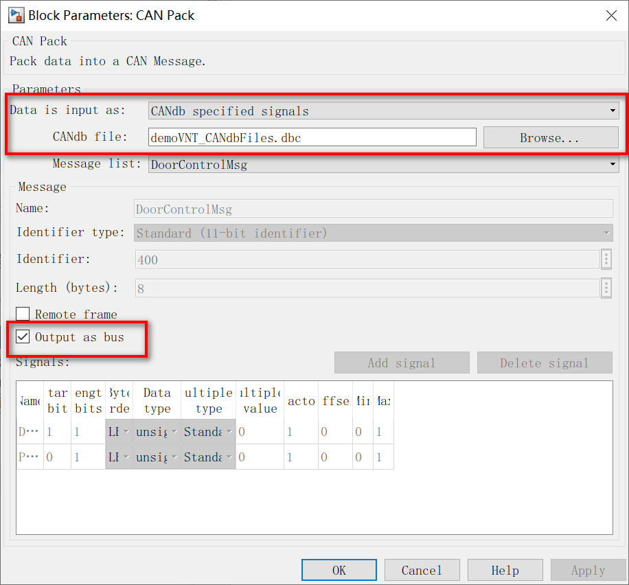Open the 'Data is input as' dropdown
This screenshot has width=629, height=585.
[611, 110]
